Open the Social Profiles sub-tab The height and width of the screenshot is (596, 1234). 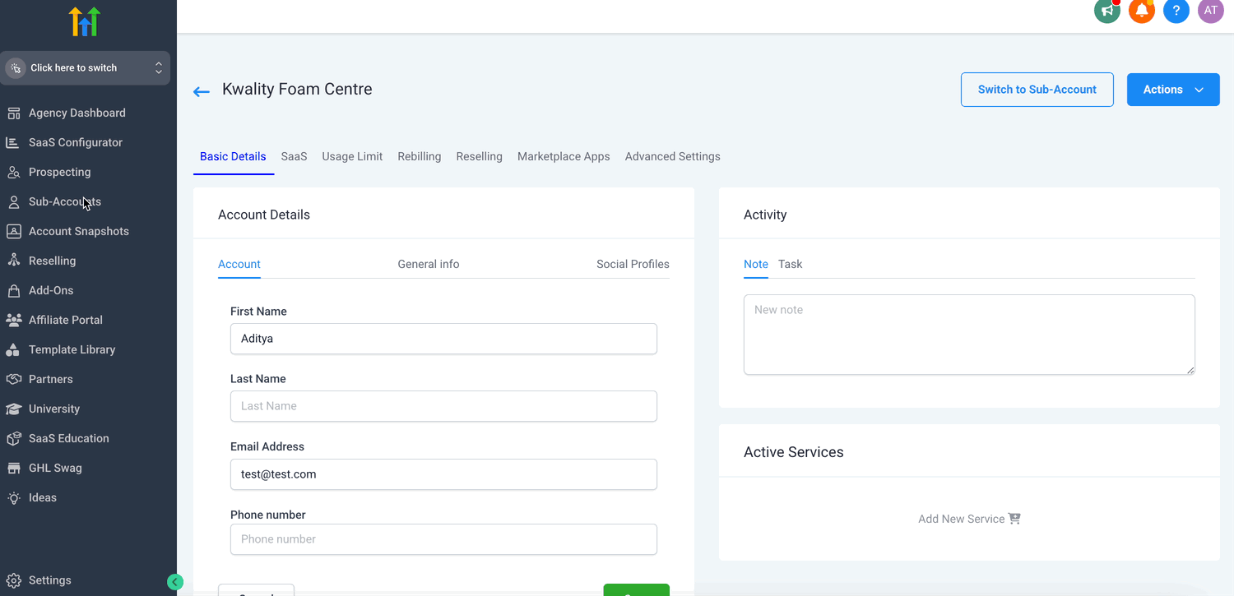(633, 264)
